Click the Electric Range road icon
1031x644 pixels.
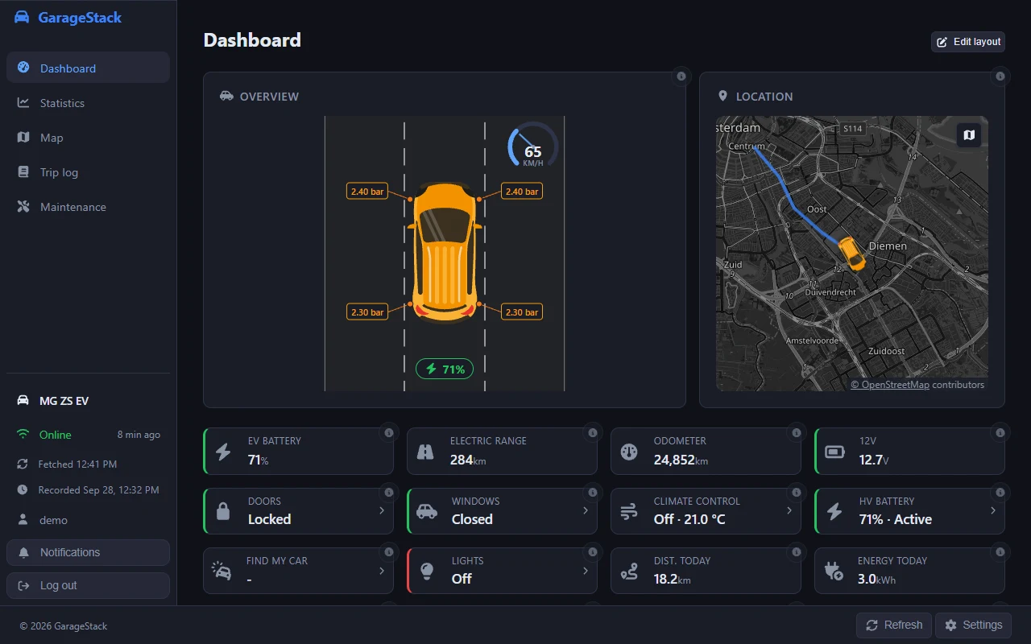(425, 452)
